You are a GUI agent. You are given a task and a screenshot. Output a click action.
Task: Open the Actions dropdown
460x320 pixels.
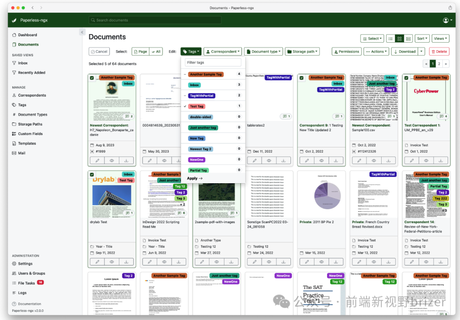click(x=377, y=52)
